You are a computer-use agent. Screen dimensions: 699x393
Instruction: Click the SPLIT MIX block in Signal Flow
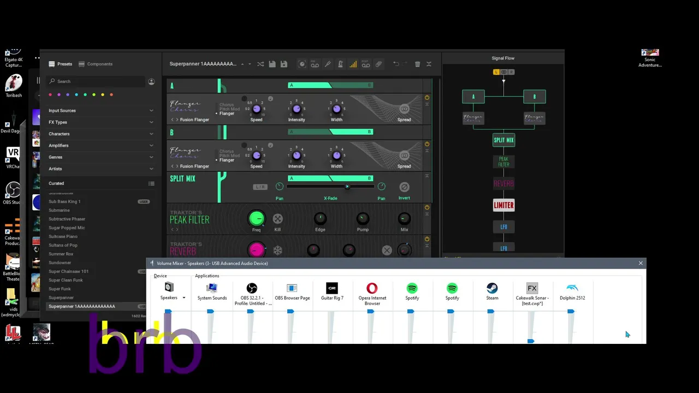(503, 140)
